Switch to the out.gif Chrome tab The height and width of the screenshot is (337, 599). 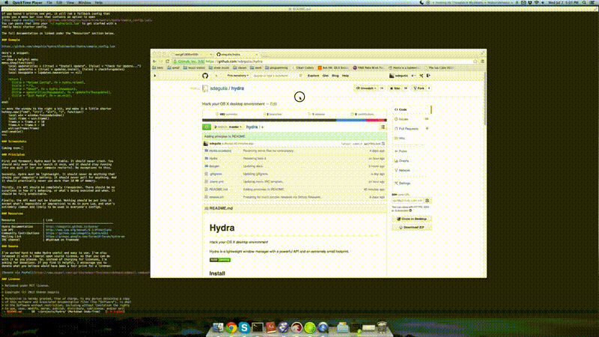coord(191,54)
